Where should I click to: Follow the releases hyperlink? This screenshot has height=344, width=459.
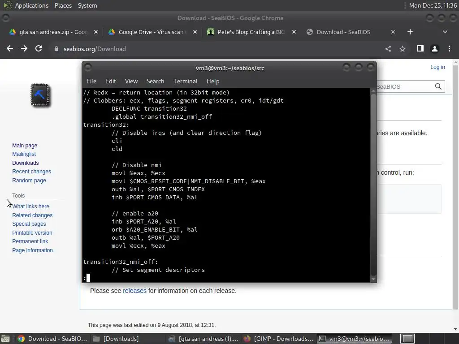click(134, 291)
